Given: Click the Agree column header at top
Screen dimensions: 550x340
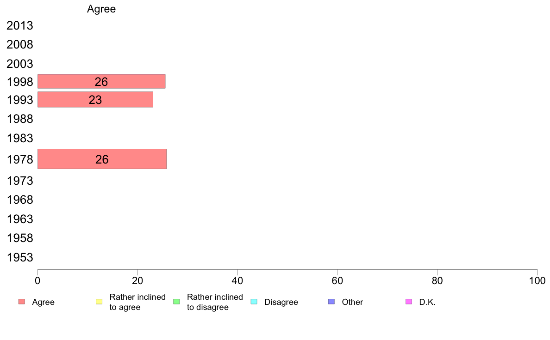Looking at the screenshot, I should coord(101,9).
